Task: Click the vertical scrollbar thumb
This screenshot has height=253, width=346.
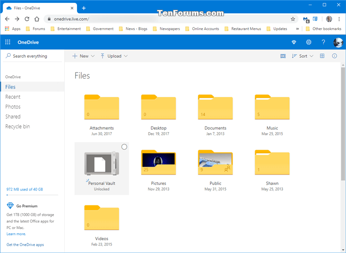Action: pos(343,124)
